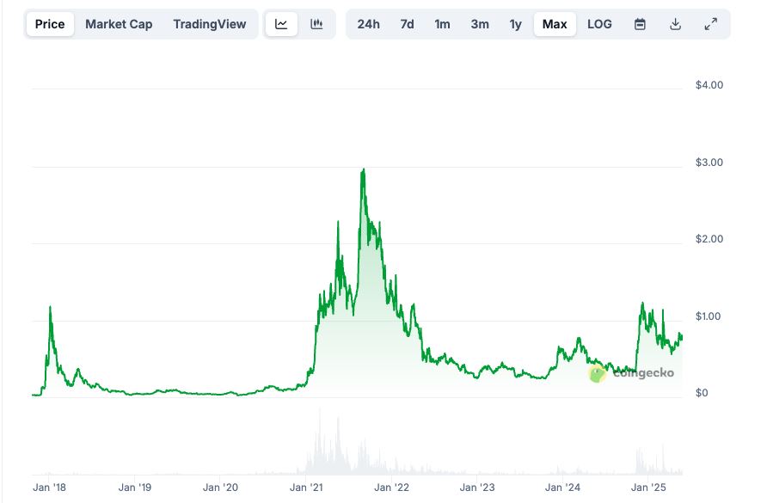Toggle the LOG scale option

[599, 24]
